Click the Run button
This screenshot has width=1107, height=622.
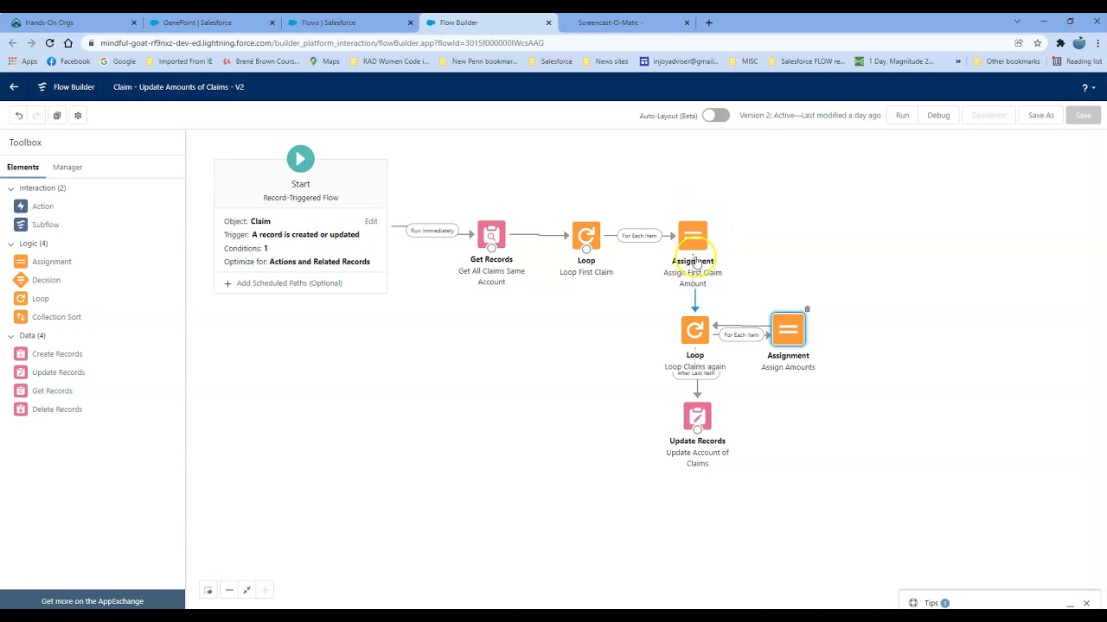902,116
